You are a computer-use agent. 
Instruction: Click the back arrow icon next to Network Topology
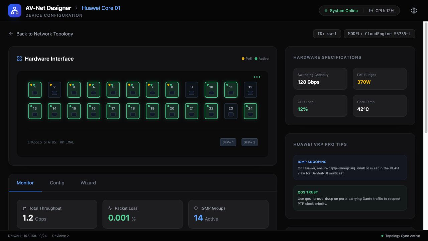11,34
